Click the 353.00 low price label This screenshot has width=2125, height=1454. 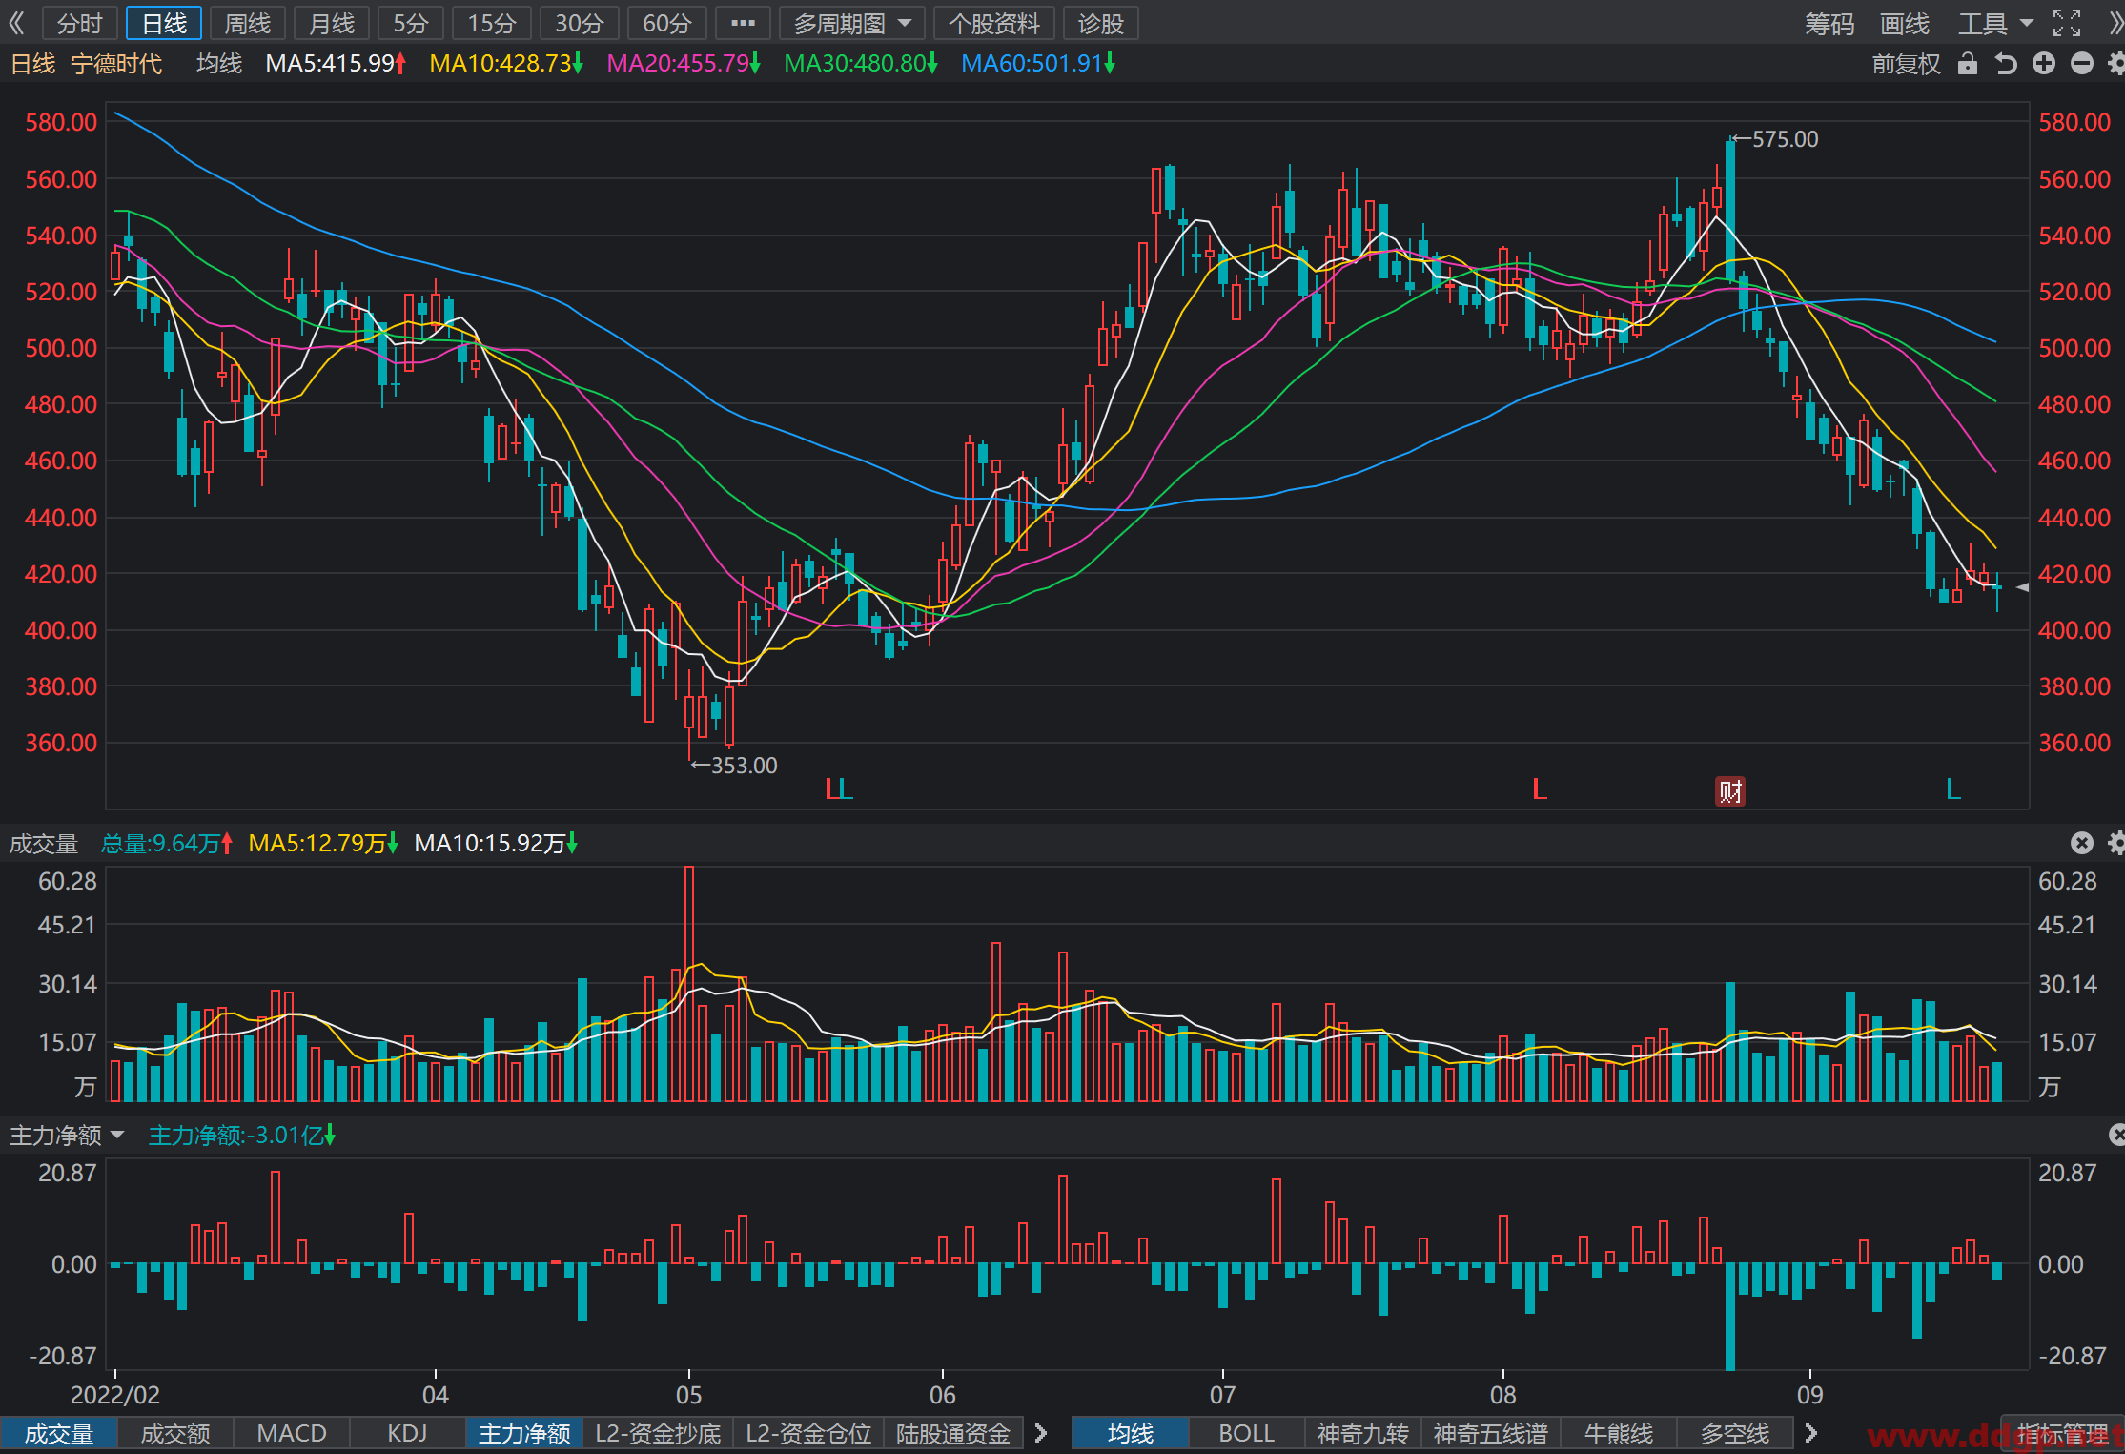(x=744, y=766)
